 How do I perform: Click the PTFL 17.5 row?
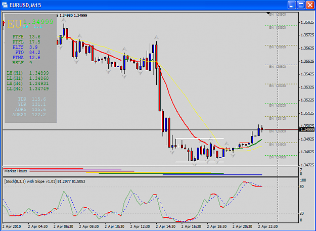[x=26, y=42]
